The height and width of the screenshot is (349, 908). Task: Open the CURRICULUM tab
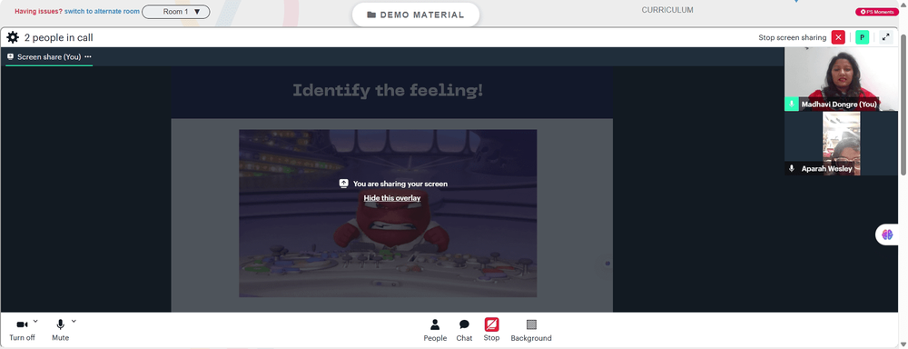click(x=667, y=10)
